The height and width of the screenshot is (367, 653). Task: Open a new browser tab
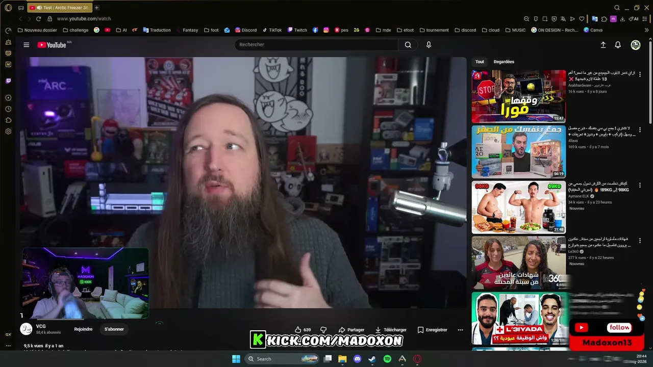pyautogui.click(x=96, y=8)
